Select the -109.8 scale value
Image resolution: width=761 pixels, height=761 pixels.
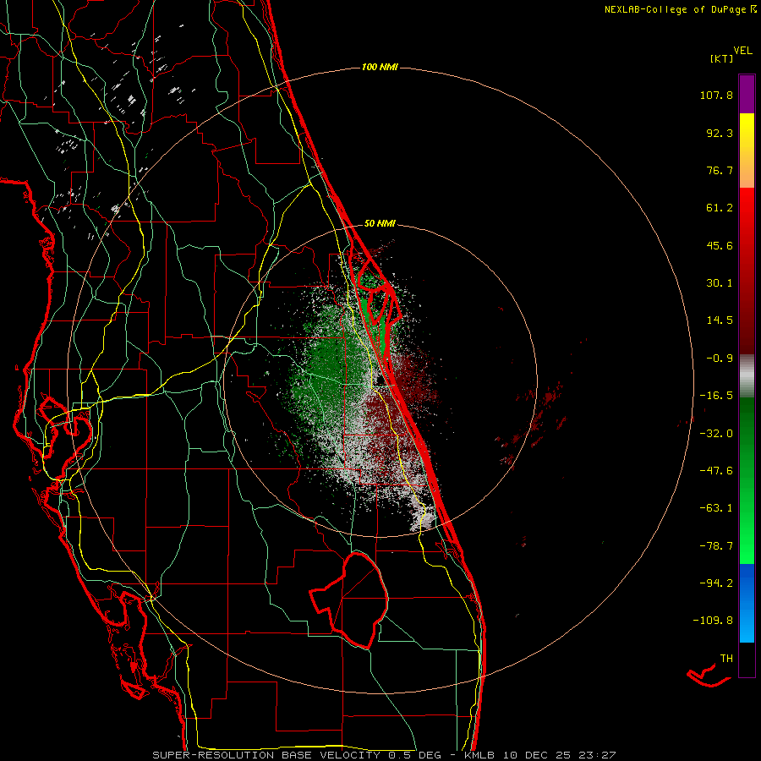pyautogui.click(x=713, y=621)
